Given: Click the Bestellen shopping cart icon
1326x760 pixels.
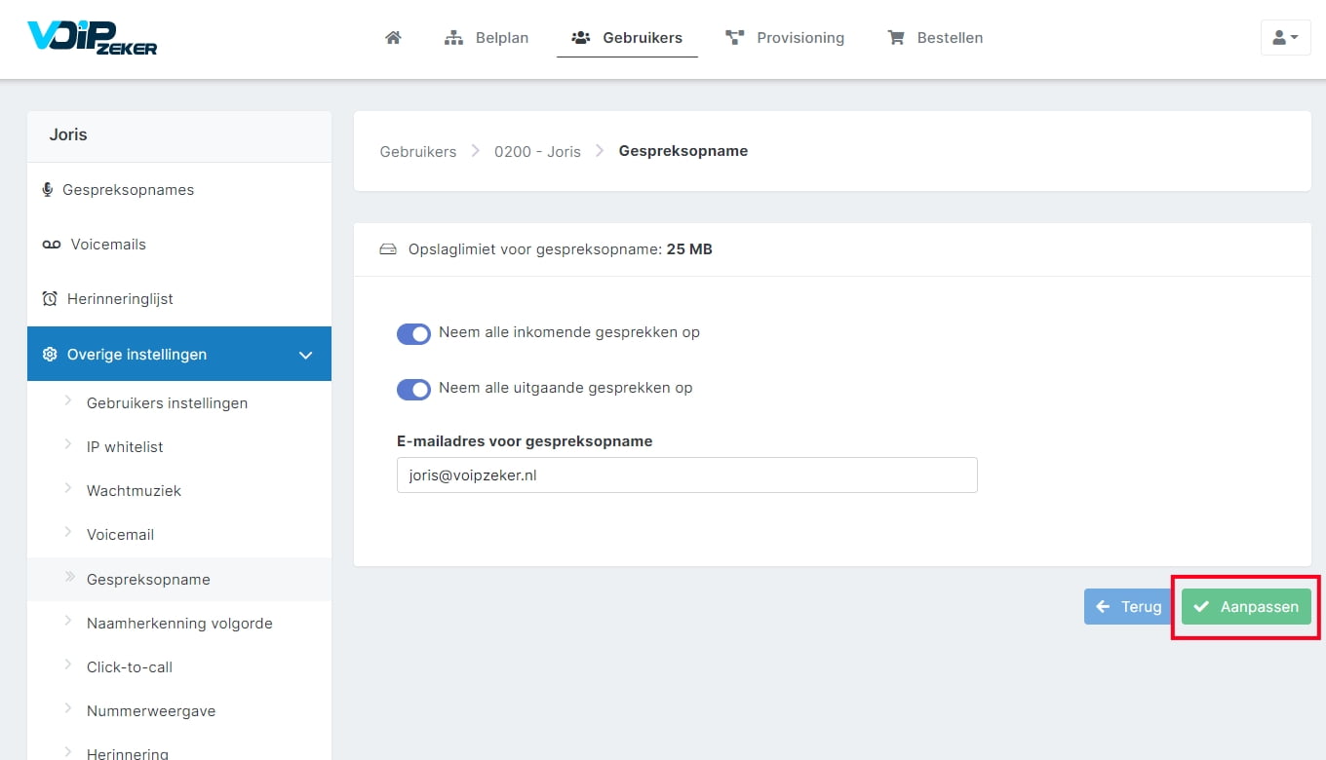Looking at the screenshot, I should click(896, 38).
